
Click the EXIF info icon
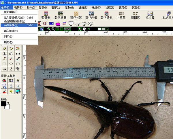[51, 23]
